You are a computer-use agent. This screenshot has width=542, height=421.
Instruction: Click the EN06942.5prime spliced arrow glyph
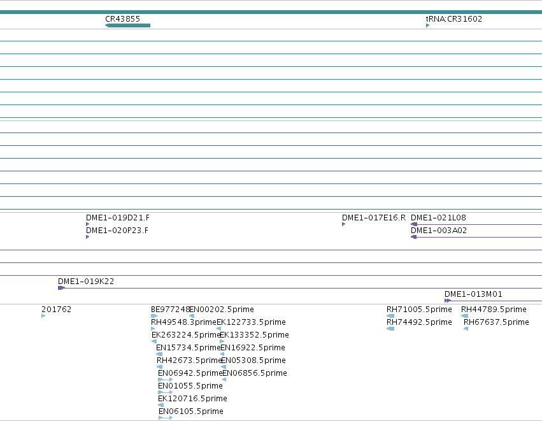[165, 380]
